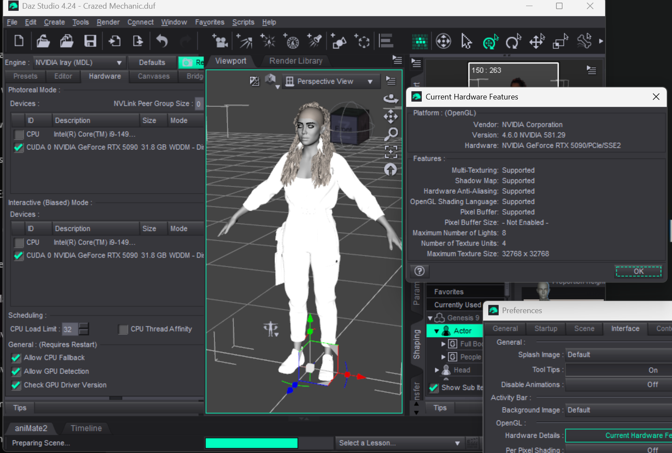Uncheck Check GPU Driver Version
Screen dimensions: 672x453
tap(16, 385)
